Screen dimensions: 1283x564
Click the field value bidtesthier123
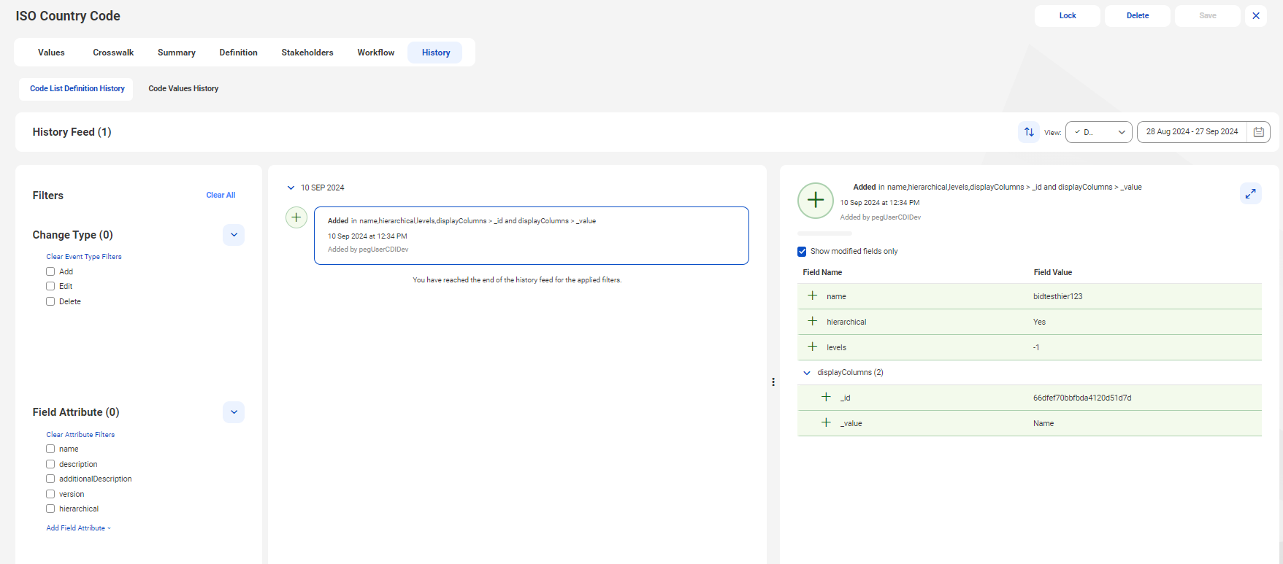[1057, 296]
